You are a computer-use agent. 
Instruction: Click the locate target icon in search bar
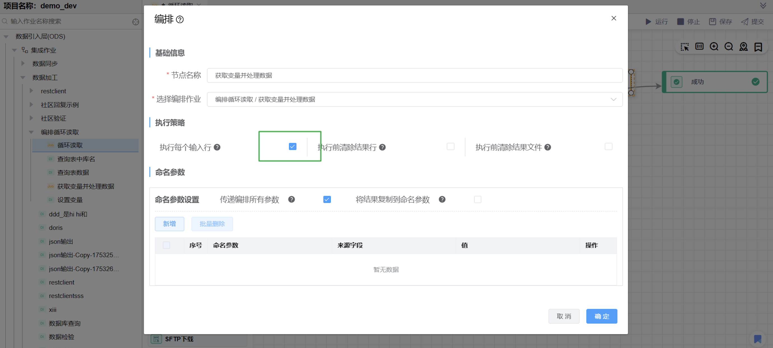point(136,22)
